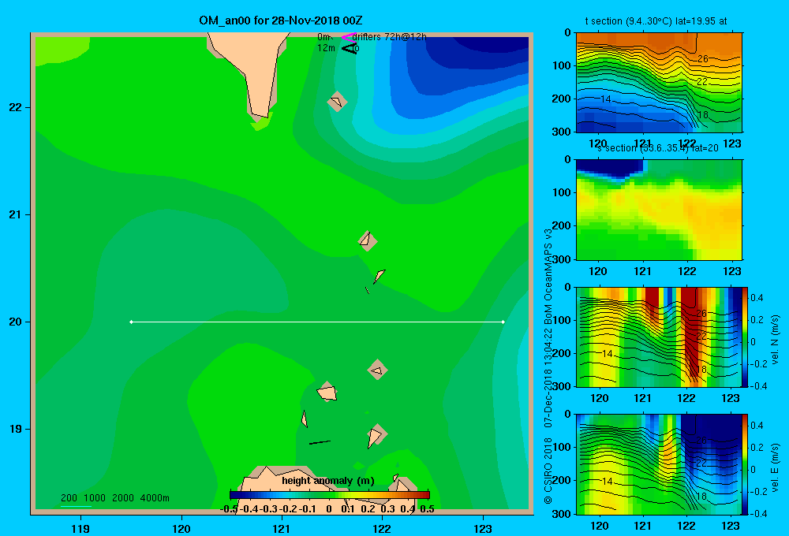This screenshot has width=789, height=536.
Task: Click latitude tick label 20 on main map
Action: pyautogui.click(x=16, y=322)
